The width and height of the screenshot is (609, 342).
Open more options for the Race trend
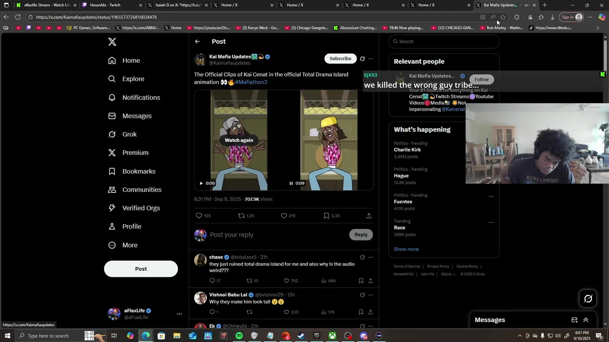[491, 222]
